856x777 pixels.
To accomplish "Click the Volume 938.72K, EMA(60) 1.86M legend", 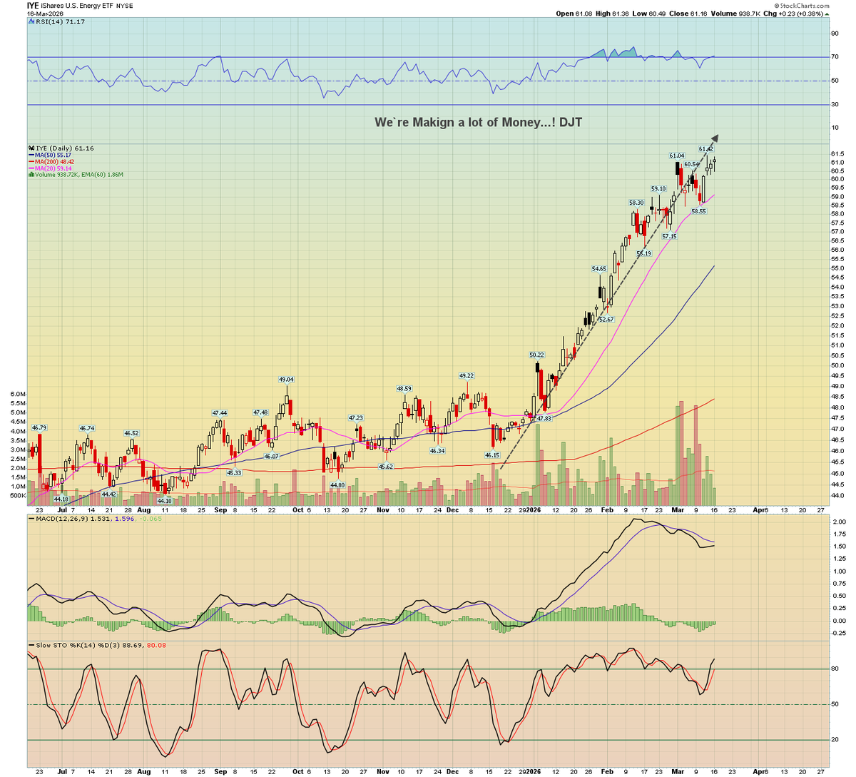I will pos(79,175).
